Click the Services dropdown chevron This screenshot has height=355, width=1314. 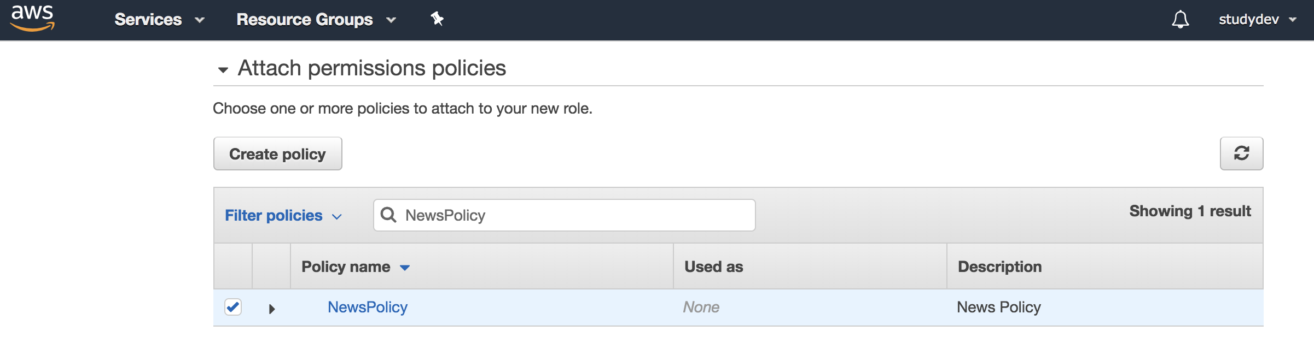[200, 20]
